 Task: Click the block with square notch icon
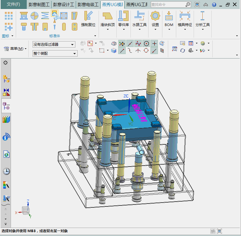pyautogui.click(x=45, y=27)
